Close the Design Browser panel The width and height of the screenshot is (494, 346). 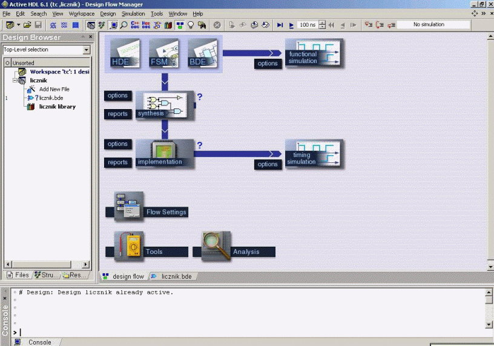coord(91,37)
